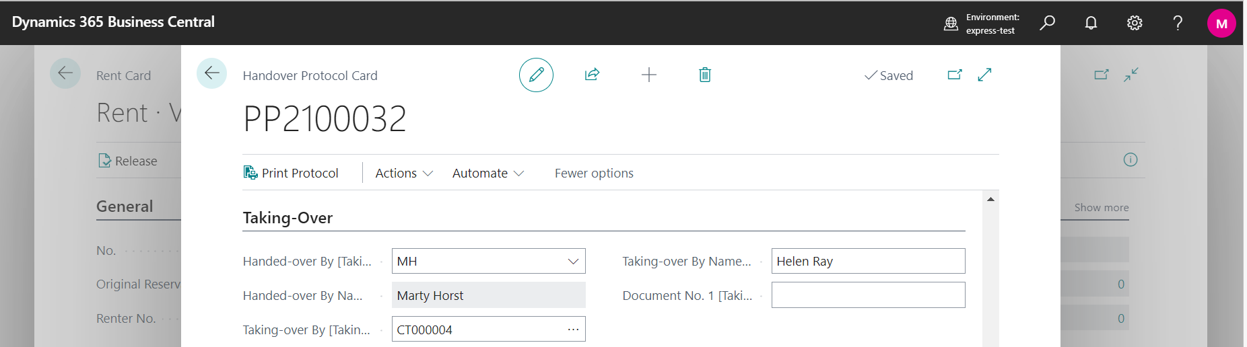Open the Handed-over By dropdown showing MH
Image resolution: width=1247 pixels, height=347 pixels.
573,262
